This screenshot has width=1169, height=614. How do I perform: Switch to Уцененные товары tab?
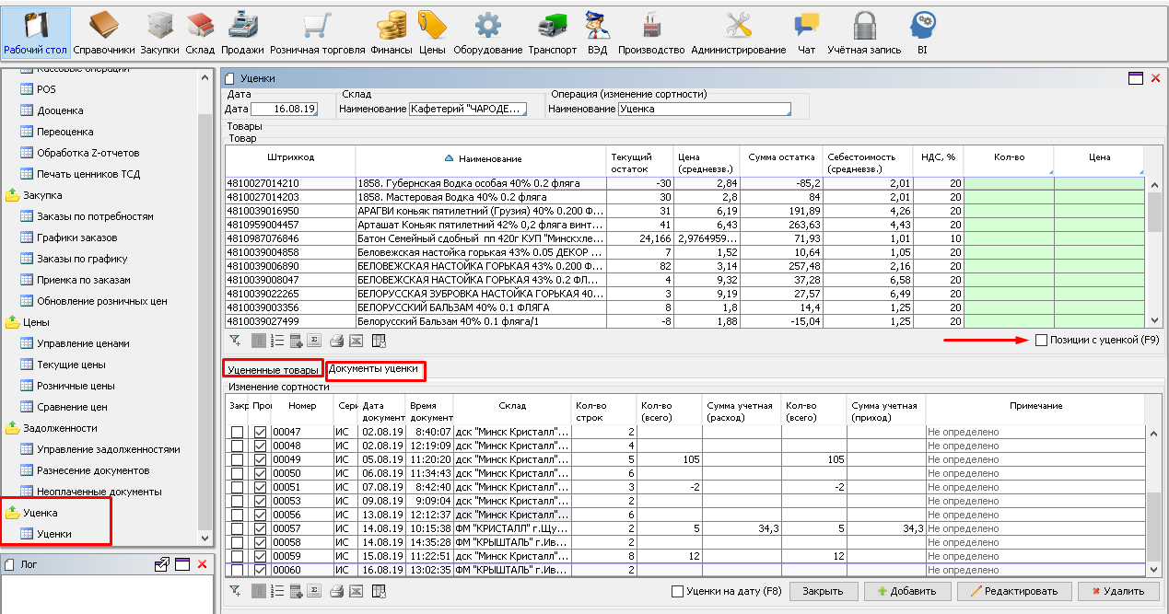pos(273,369)
